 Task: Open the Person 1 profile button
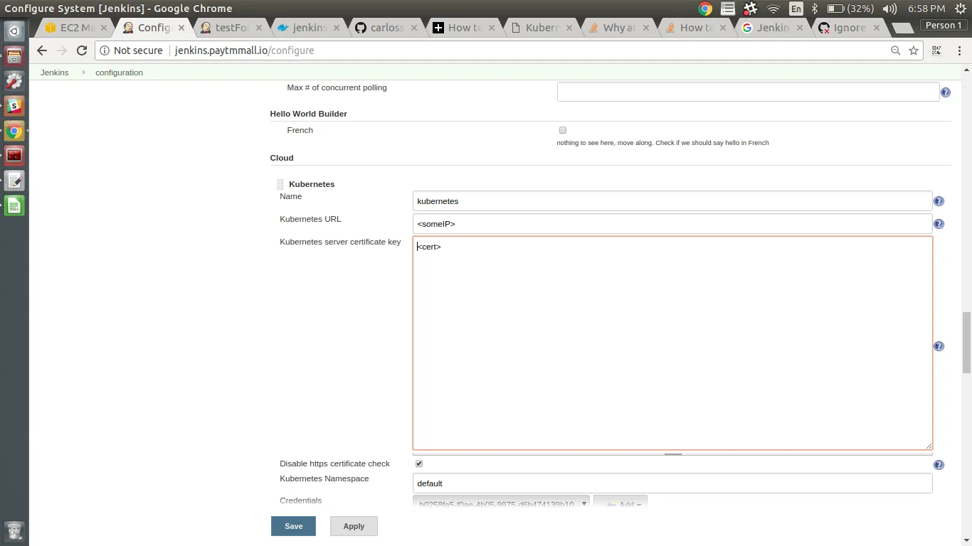pyautogui.click(x=944, y=26)
